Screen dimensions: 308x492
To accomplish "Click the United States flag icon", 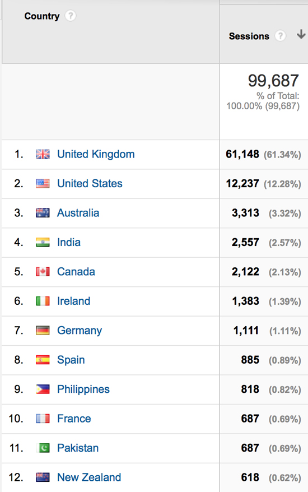I will click(43, 183).
